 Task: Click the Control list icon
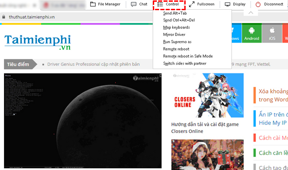[x=160, y=4]
